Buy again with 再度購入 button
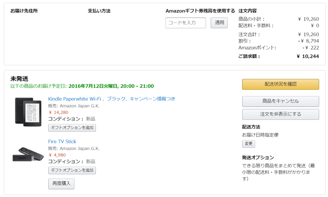The image size is (328, 197). pyautogui.click(x=61, y=184)
